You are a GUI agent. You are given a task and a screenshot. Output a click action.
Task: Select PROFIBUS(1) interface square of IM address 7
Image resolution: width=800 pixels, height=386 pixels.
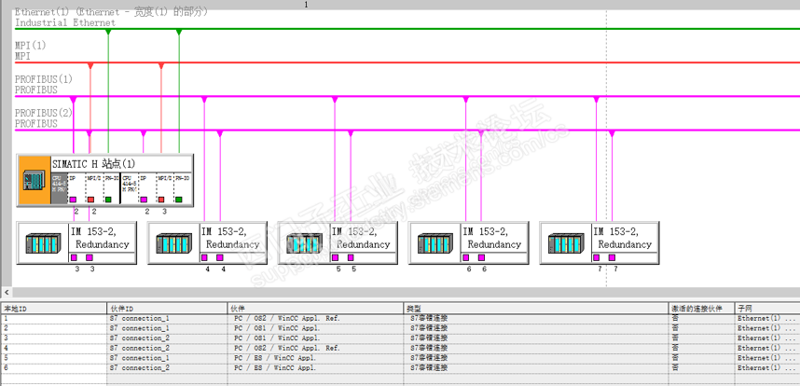click(x=596, y=257)
